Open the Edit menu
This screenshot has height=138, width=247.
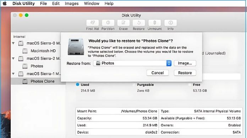click(56, 4)
